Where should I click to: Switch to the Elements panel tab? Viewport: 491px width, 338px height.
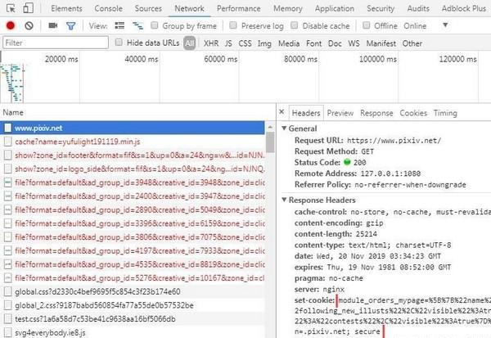point(66,8)
